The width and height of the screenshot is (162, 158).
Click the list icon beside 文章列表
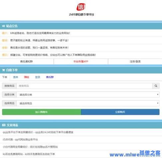pos(4,125)
